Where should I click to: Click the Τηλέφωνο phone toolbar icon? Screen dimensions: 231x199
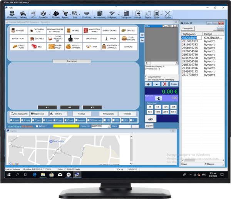click(x=126, y=15)
